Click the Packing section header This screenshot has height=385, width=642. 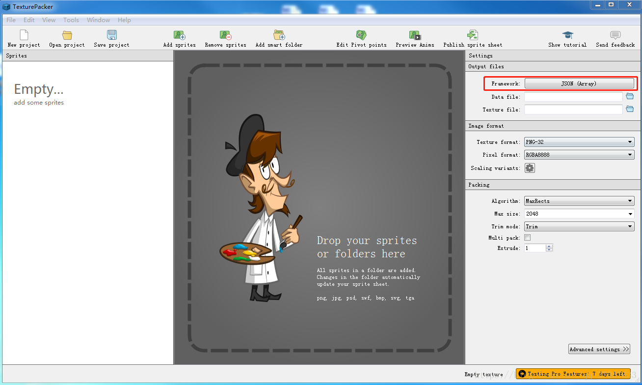(x=553, y=185)
